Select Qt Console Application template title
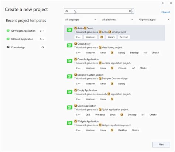175x152 pixels. (86, 59)
